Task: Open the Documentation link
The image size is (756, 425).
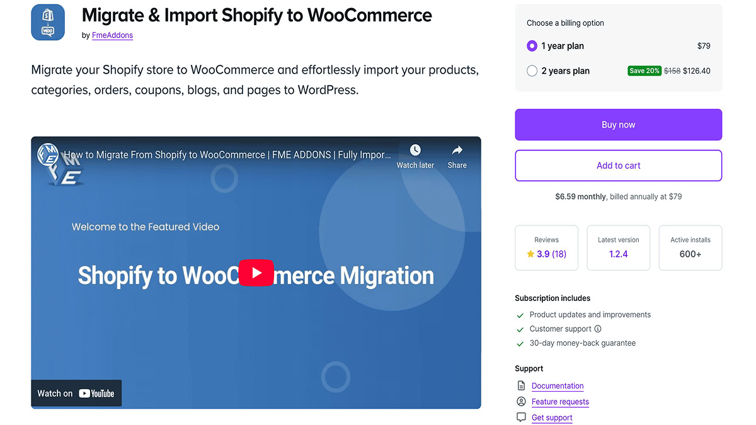Action: pyautogui.click(x=558, y=386)
